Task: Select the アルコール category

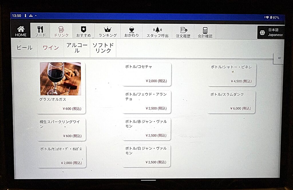Action: tap(77, 47)
